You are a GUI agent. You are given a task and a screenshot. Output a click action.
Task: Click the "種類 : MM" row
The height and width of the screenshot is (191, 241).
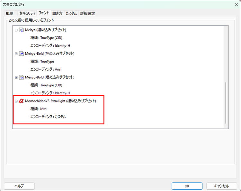click(x=39, y=109)
